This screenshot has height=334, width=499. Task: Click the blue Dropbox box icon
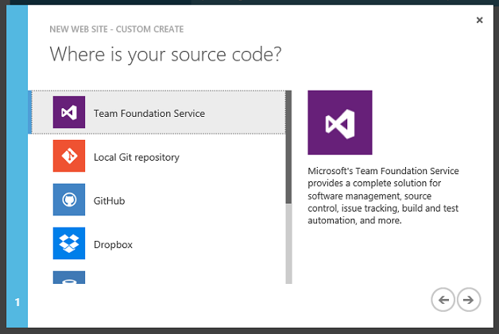click(x=69, y=243)
